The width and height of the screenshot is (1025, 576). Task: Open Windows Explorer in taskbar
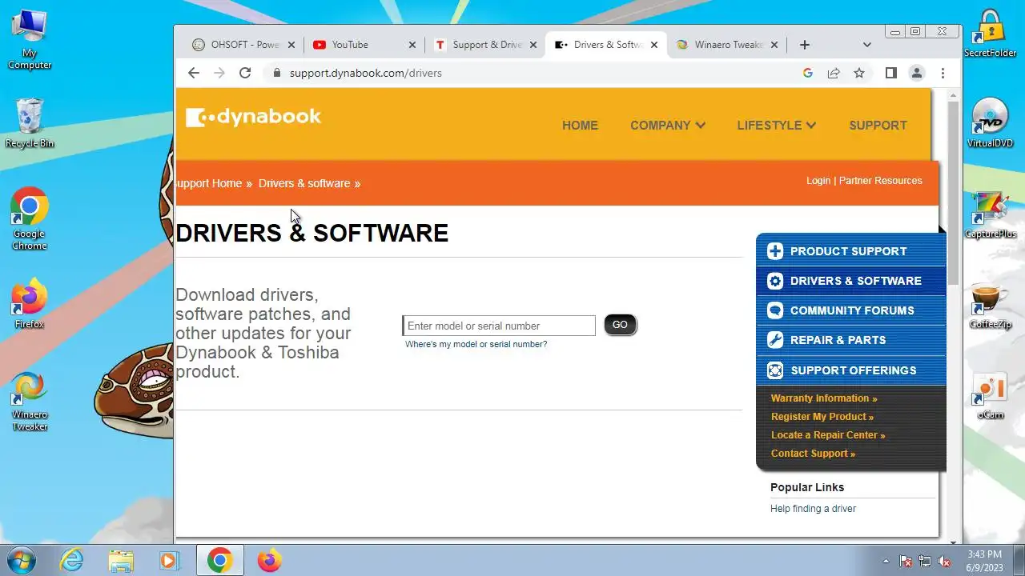pyautogui.click(x=121, y=560)
